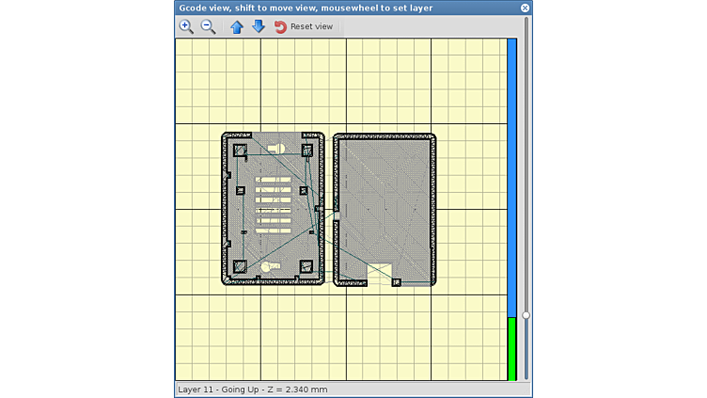Close the Gcode view window
Viewport: 707px width, 398px height.
pyautogui.click(x=525, y=8)
